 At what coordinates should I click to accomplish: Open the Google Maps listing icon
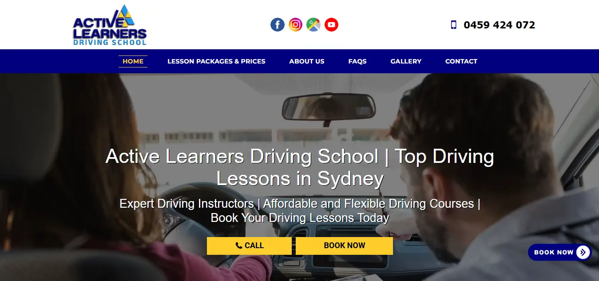pyautogui.click(x=313, y=24)
